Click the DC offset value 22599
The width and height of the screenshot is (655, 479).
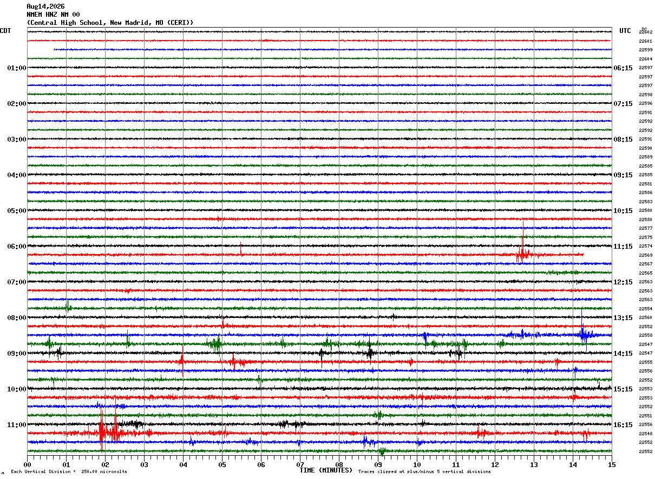(x=646, y=50)
